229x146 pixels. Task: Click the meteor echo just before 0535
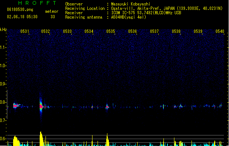[x=107, y=107]
